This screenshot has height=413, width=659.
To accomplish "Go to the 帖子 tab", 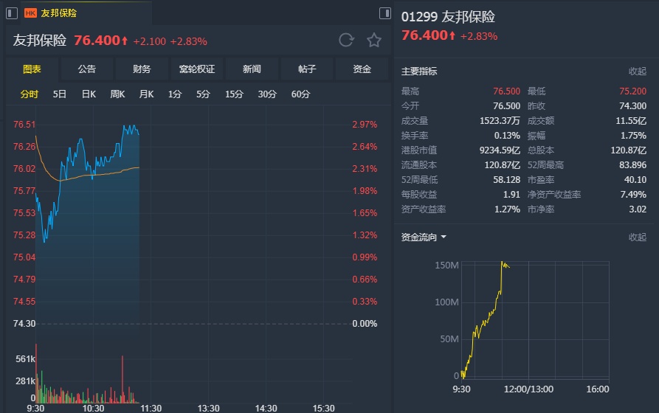I will (x=307, y=69).
